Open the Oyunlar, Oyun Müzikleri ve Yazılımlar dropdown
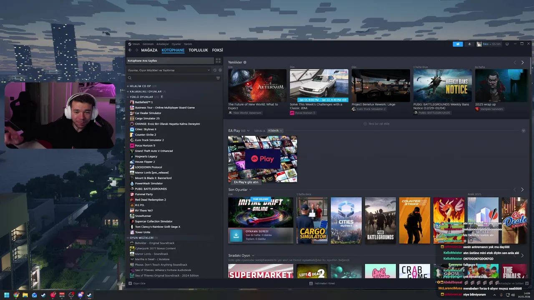534x300 pixels. click(x=169, y=70)
